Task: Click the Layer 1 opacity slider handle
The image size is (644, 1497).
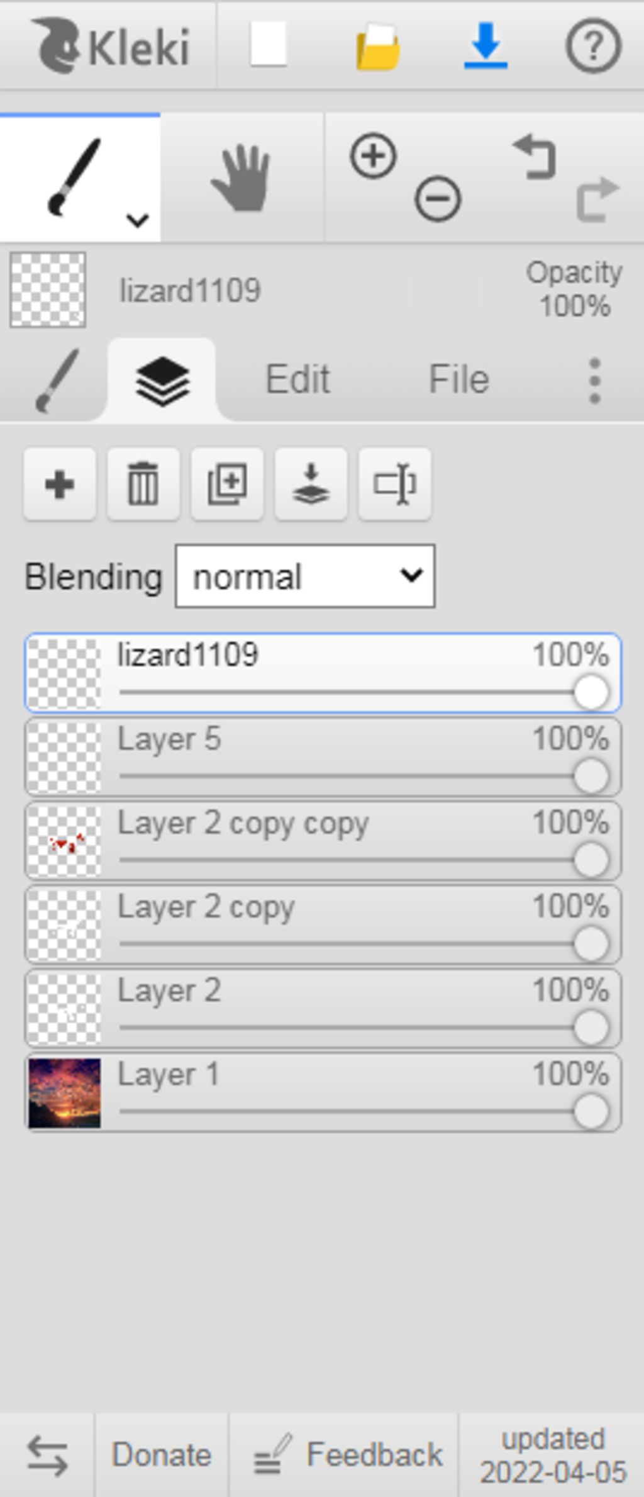Action: (591, 1111)
